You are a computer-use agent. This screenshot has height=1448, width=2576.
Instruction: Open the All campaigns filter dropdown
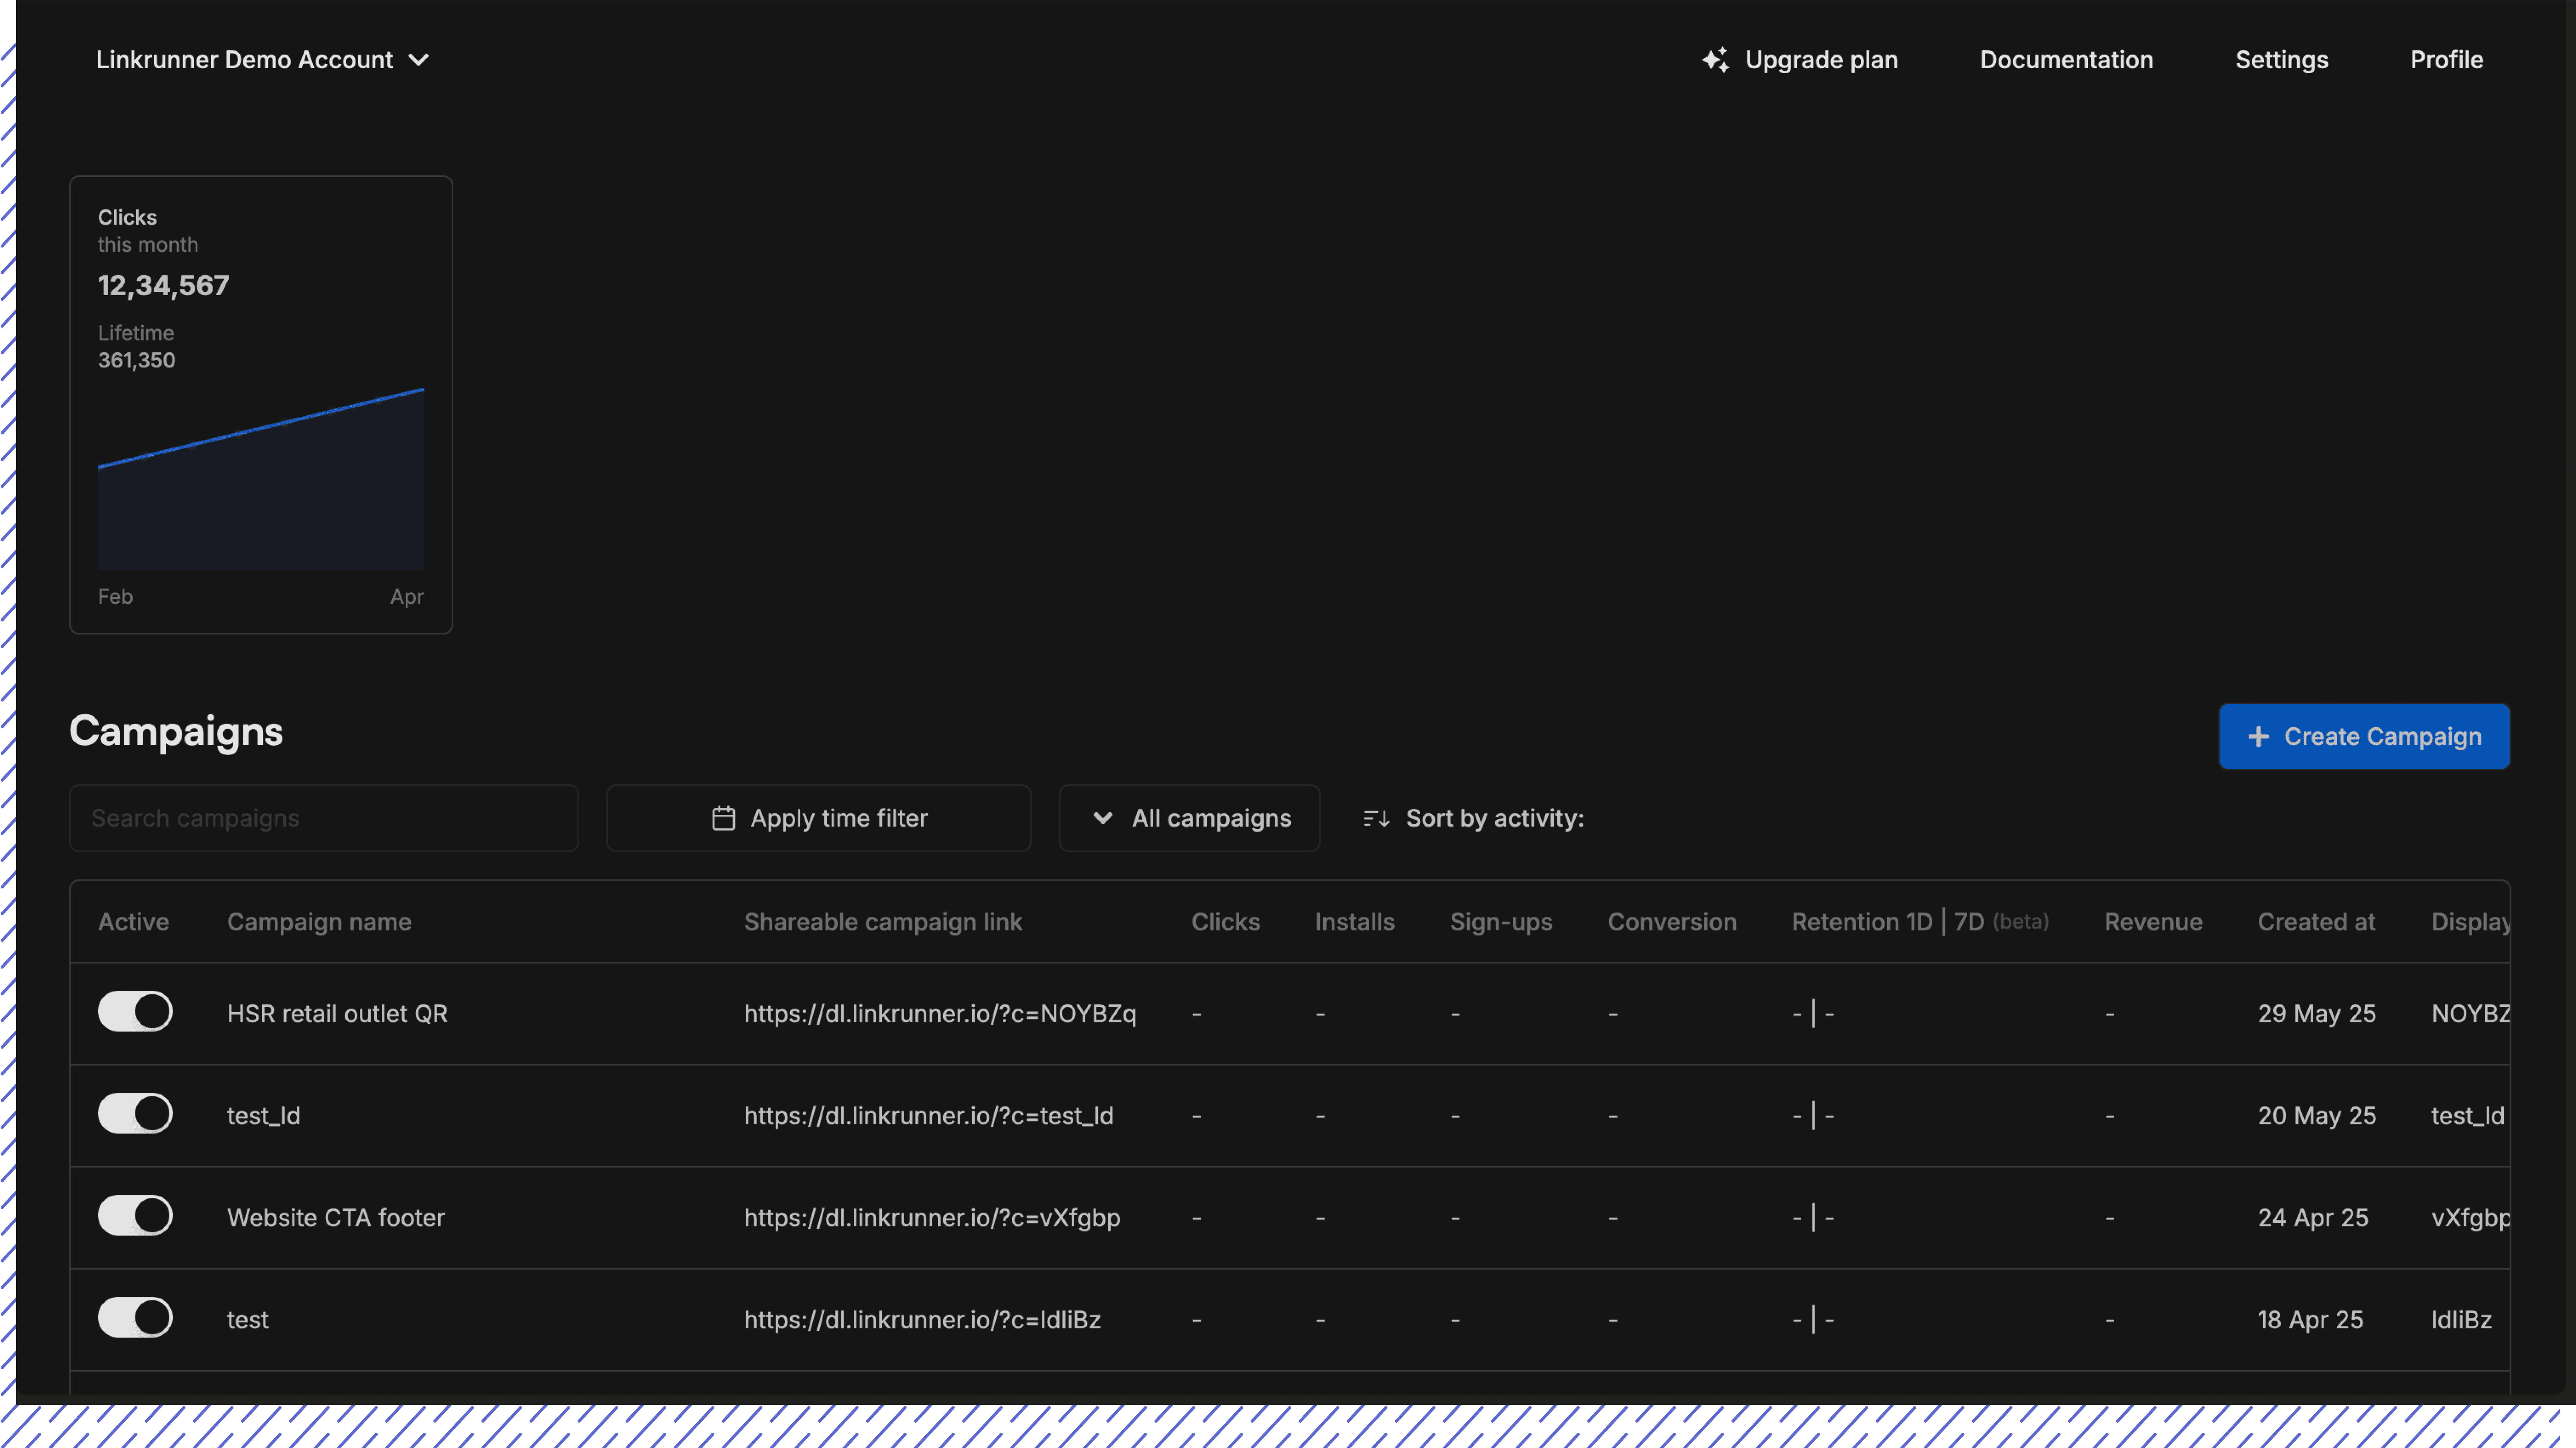pos(1189,818)
